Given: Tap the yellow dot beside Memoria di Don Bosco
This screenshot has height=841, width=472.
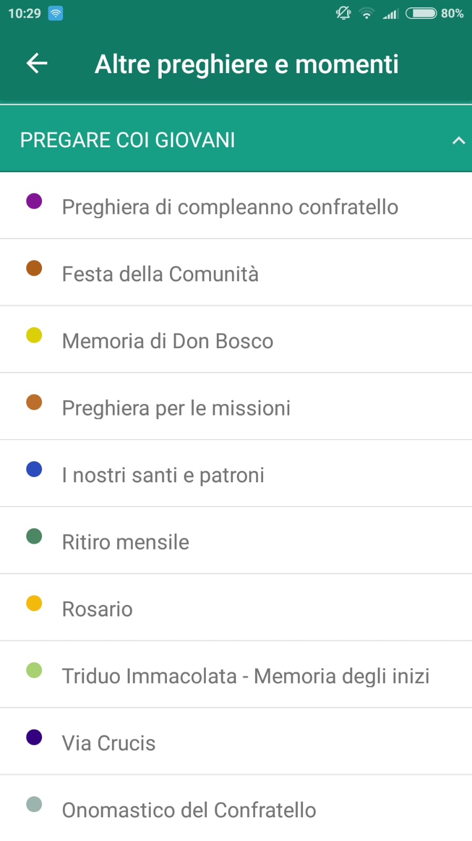Looking at the screenshot, I should coord(34,335).
